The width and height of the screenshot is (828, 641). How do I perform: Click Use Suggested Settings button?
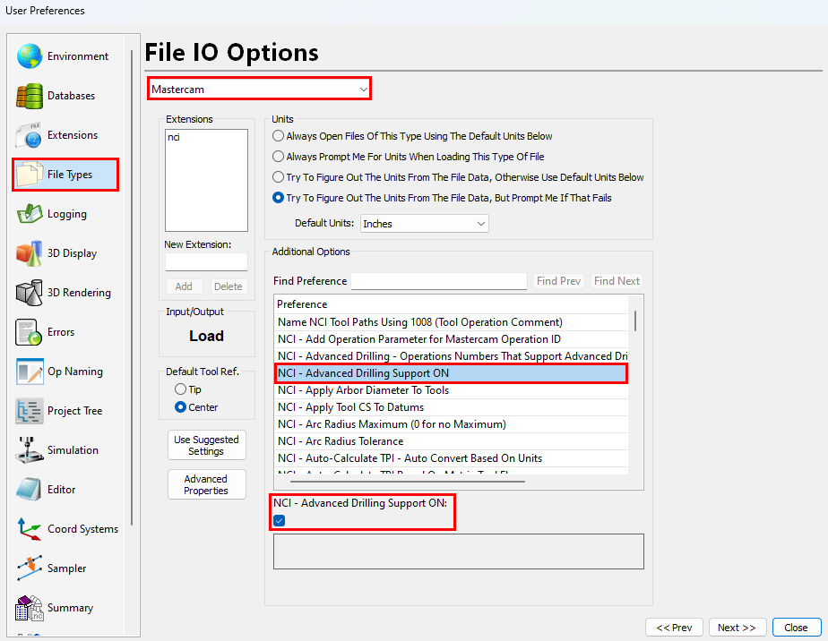coord(206,445)
